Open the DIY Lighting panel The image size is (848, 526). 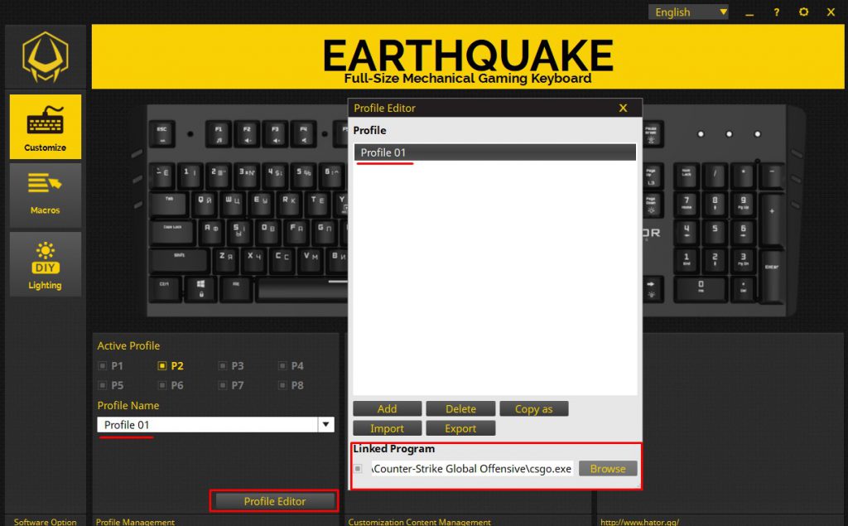45,263
